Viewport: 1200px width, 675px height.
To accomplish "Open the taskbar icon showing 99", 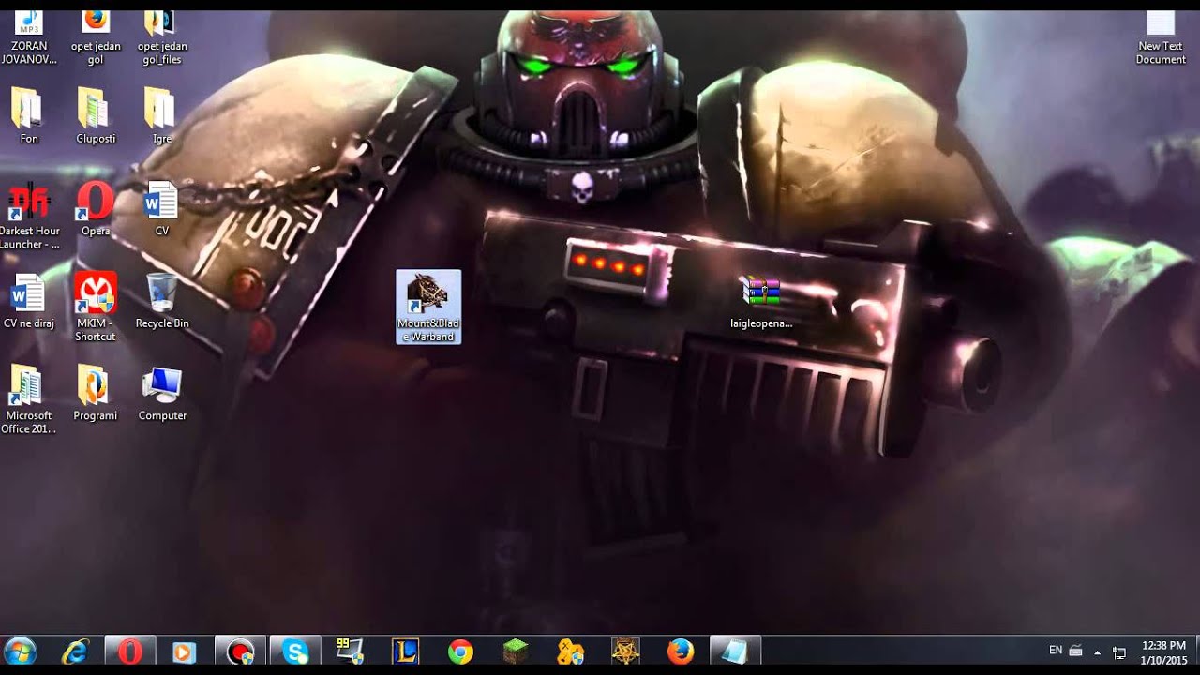I will tap(350, 651).
